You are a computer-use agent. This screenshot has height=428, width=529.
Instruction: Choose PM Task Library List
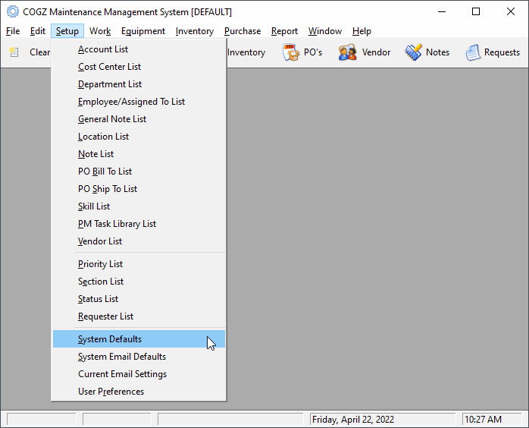(x=139, y=224)
